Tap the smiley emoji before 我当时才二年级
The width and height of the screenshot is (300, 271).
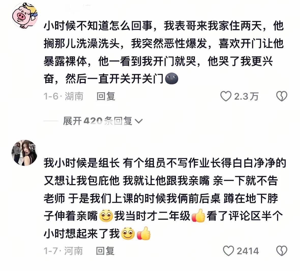[106, 216]
